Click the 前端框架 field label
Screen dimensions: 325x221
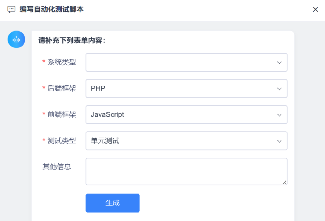pyautogui.click(x=62, y=114)
